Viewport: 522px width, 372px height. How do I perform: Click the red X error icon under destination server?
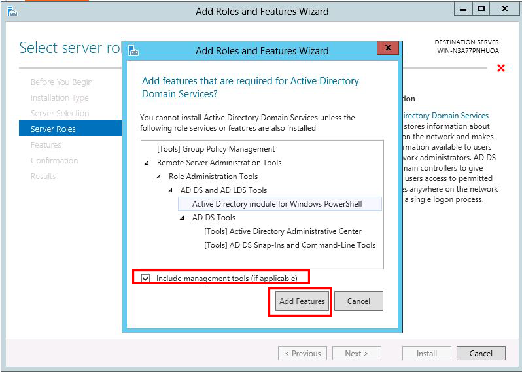coord(500,68)
